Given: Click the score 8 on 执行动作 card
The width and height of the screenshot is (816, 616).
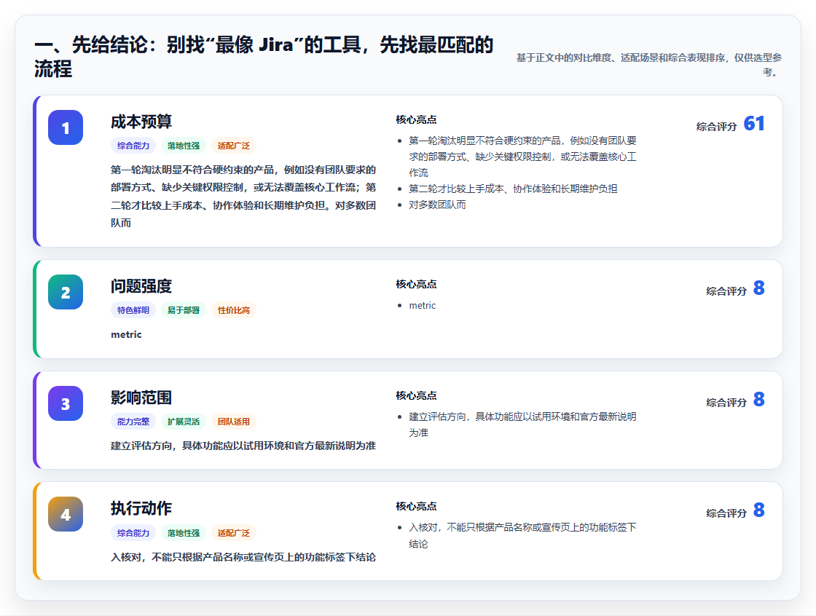Looking at the screenshot, I should 758,510.
